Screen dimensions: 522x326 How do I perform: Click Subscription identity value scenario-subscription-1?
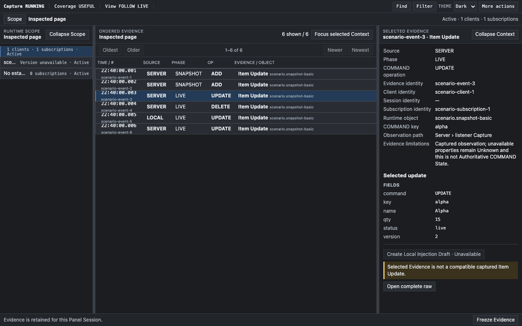click(462, 109)
